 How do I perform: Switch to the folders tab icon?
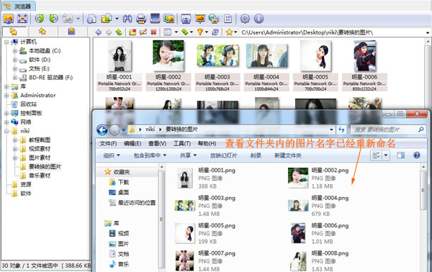[x=13, y=32]
